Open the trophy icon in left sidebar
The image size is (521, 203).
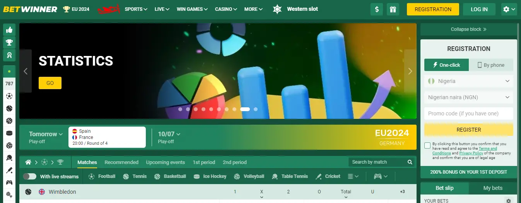(x=9, y=42)
